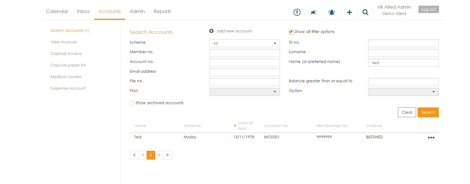Open the help question mark icon

297,12
